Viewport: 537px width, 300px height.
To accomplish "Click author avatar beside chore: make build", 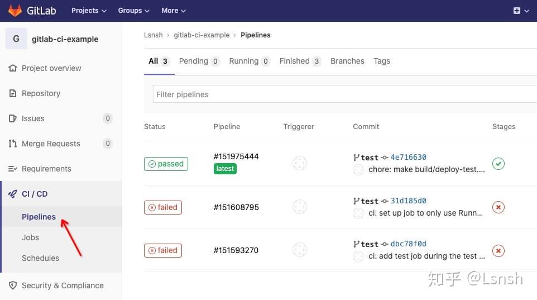I will [x=358, y=170].
